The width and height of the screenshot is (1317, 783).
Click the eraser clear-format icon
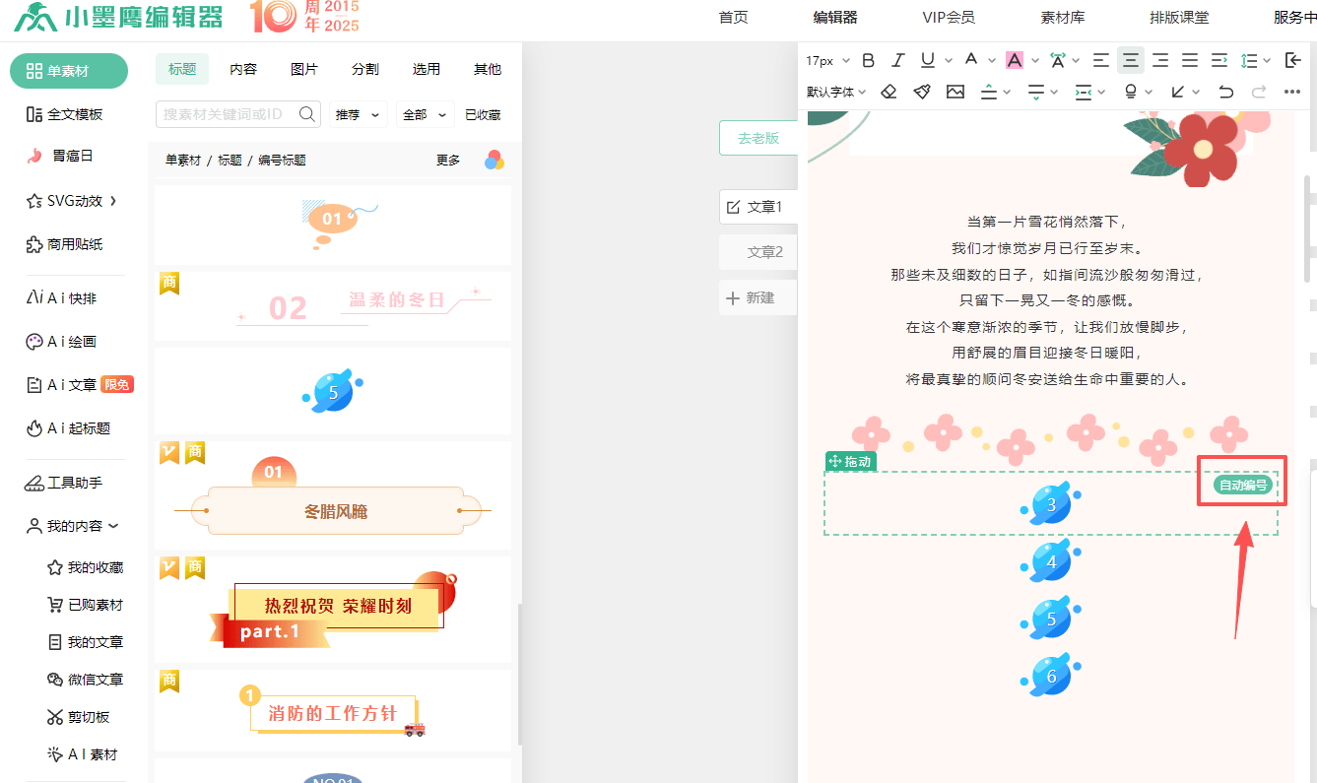pos(889,92)
